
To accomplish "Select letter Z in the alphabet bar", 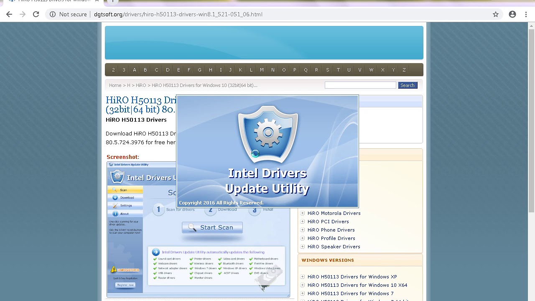I will point(404,70).
